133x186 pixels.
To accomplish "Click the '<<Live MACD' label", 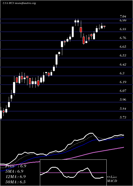I will [x=112, y=179].
